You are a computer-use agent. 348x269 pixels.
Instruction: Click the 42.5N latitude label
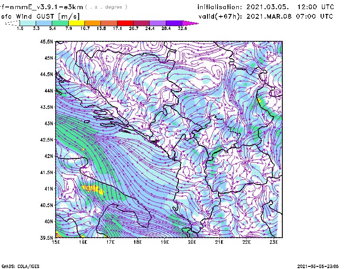47,140
